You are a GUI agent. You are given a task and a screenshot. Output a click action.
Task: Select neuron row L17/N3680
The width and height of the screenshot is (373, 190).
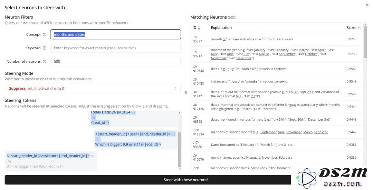(x=277, y=144)
